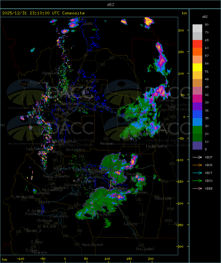Click the Agua_Escond place label on the map
The height and width of the screenshot is (263, 221).
point(92,245)
